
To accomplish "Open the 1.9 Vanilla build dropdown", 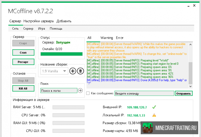I will [x=54, y=71].
